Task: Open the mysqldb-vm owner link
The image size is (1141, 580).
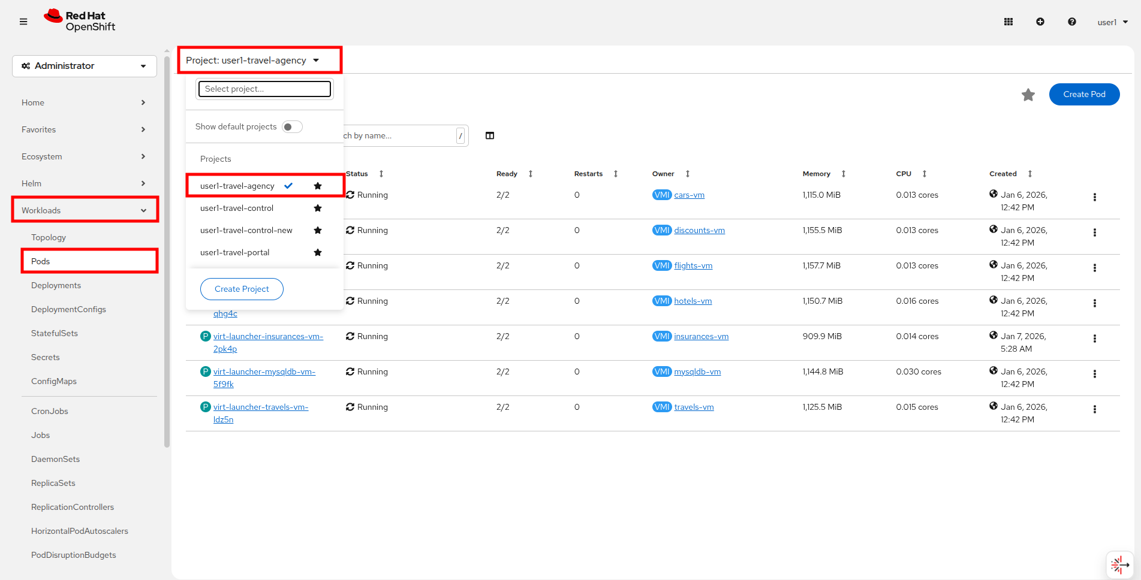Action: 697,372
